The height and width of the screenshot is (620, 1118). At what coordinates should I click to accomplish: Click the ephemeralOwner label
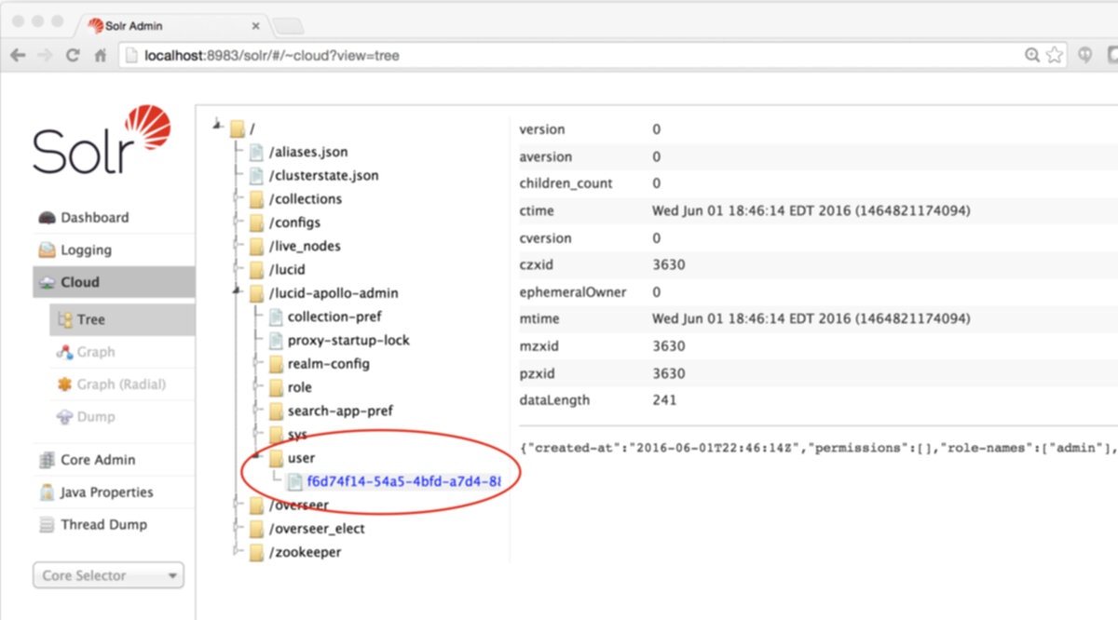[572, 291]
